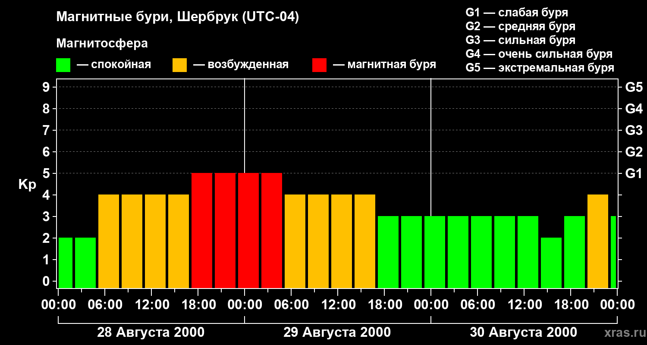Click the xras.ru watermark link
647x345 pixels.
623,332
